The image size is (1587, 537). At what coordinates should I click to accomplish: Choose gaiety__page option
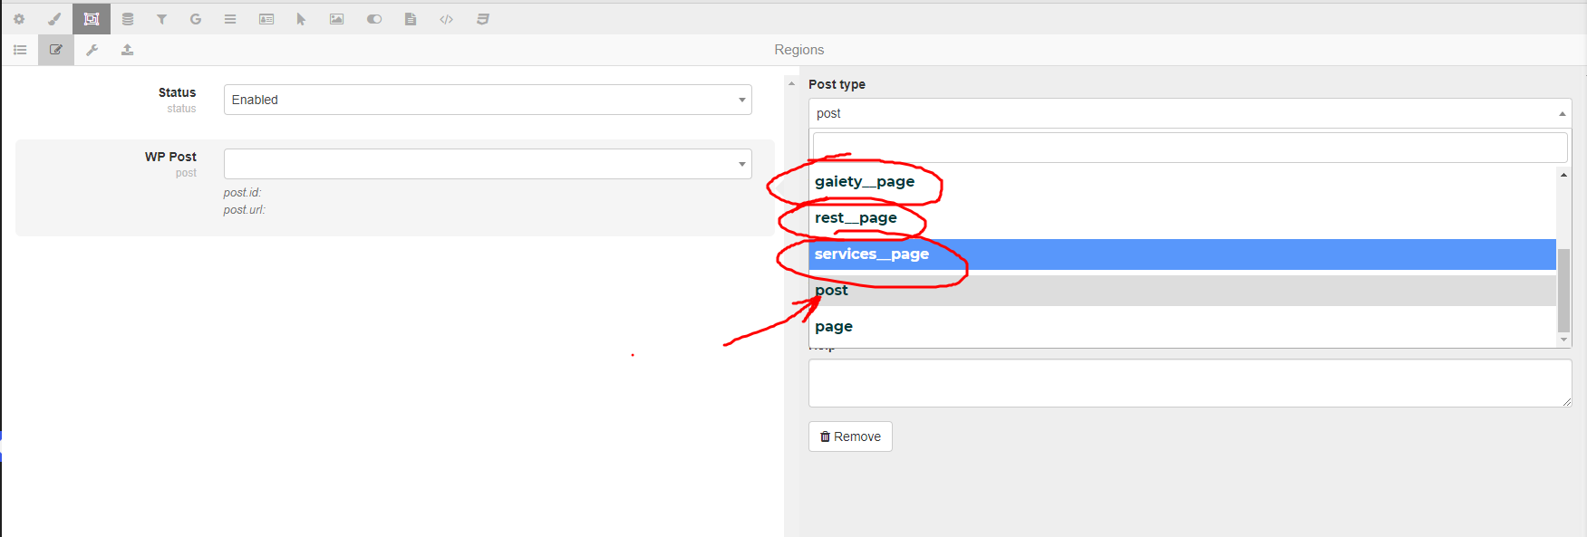click(1182, 182)
